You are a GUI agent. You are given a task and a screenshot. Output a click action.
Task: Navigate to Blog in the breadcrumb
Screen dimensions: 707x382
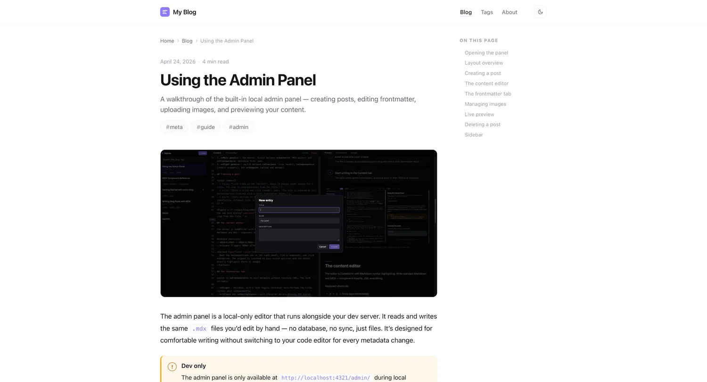coord(187,41)
